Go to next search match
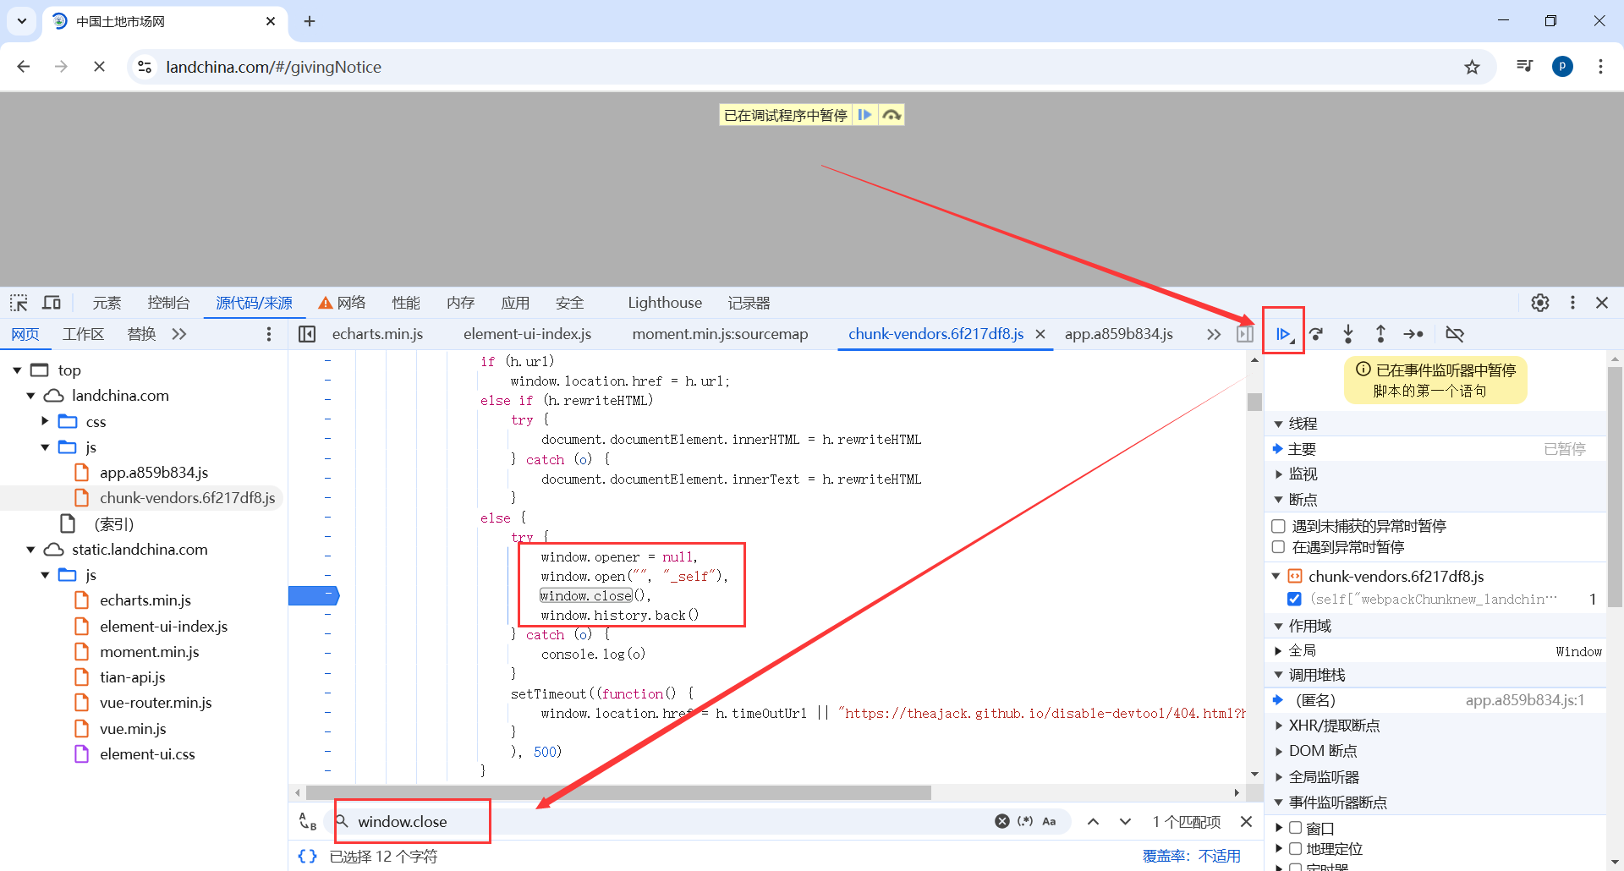This screenshot has width=1624, height=871. [1125, 821]
